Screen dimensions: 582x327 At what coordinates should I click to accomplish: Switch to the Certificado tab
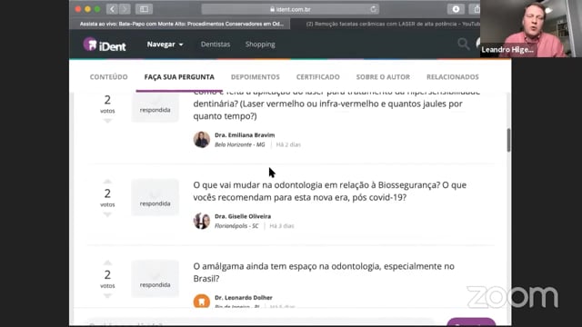point(317,77)
